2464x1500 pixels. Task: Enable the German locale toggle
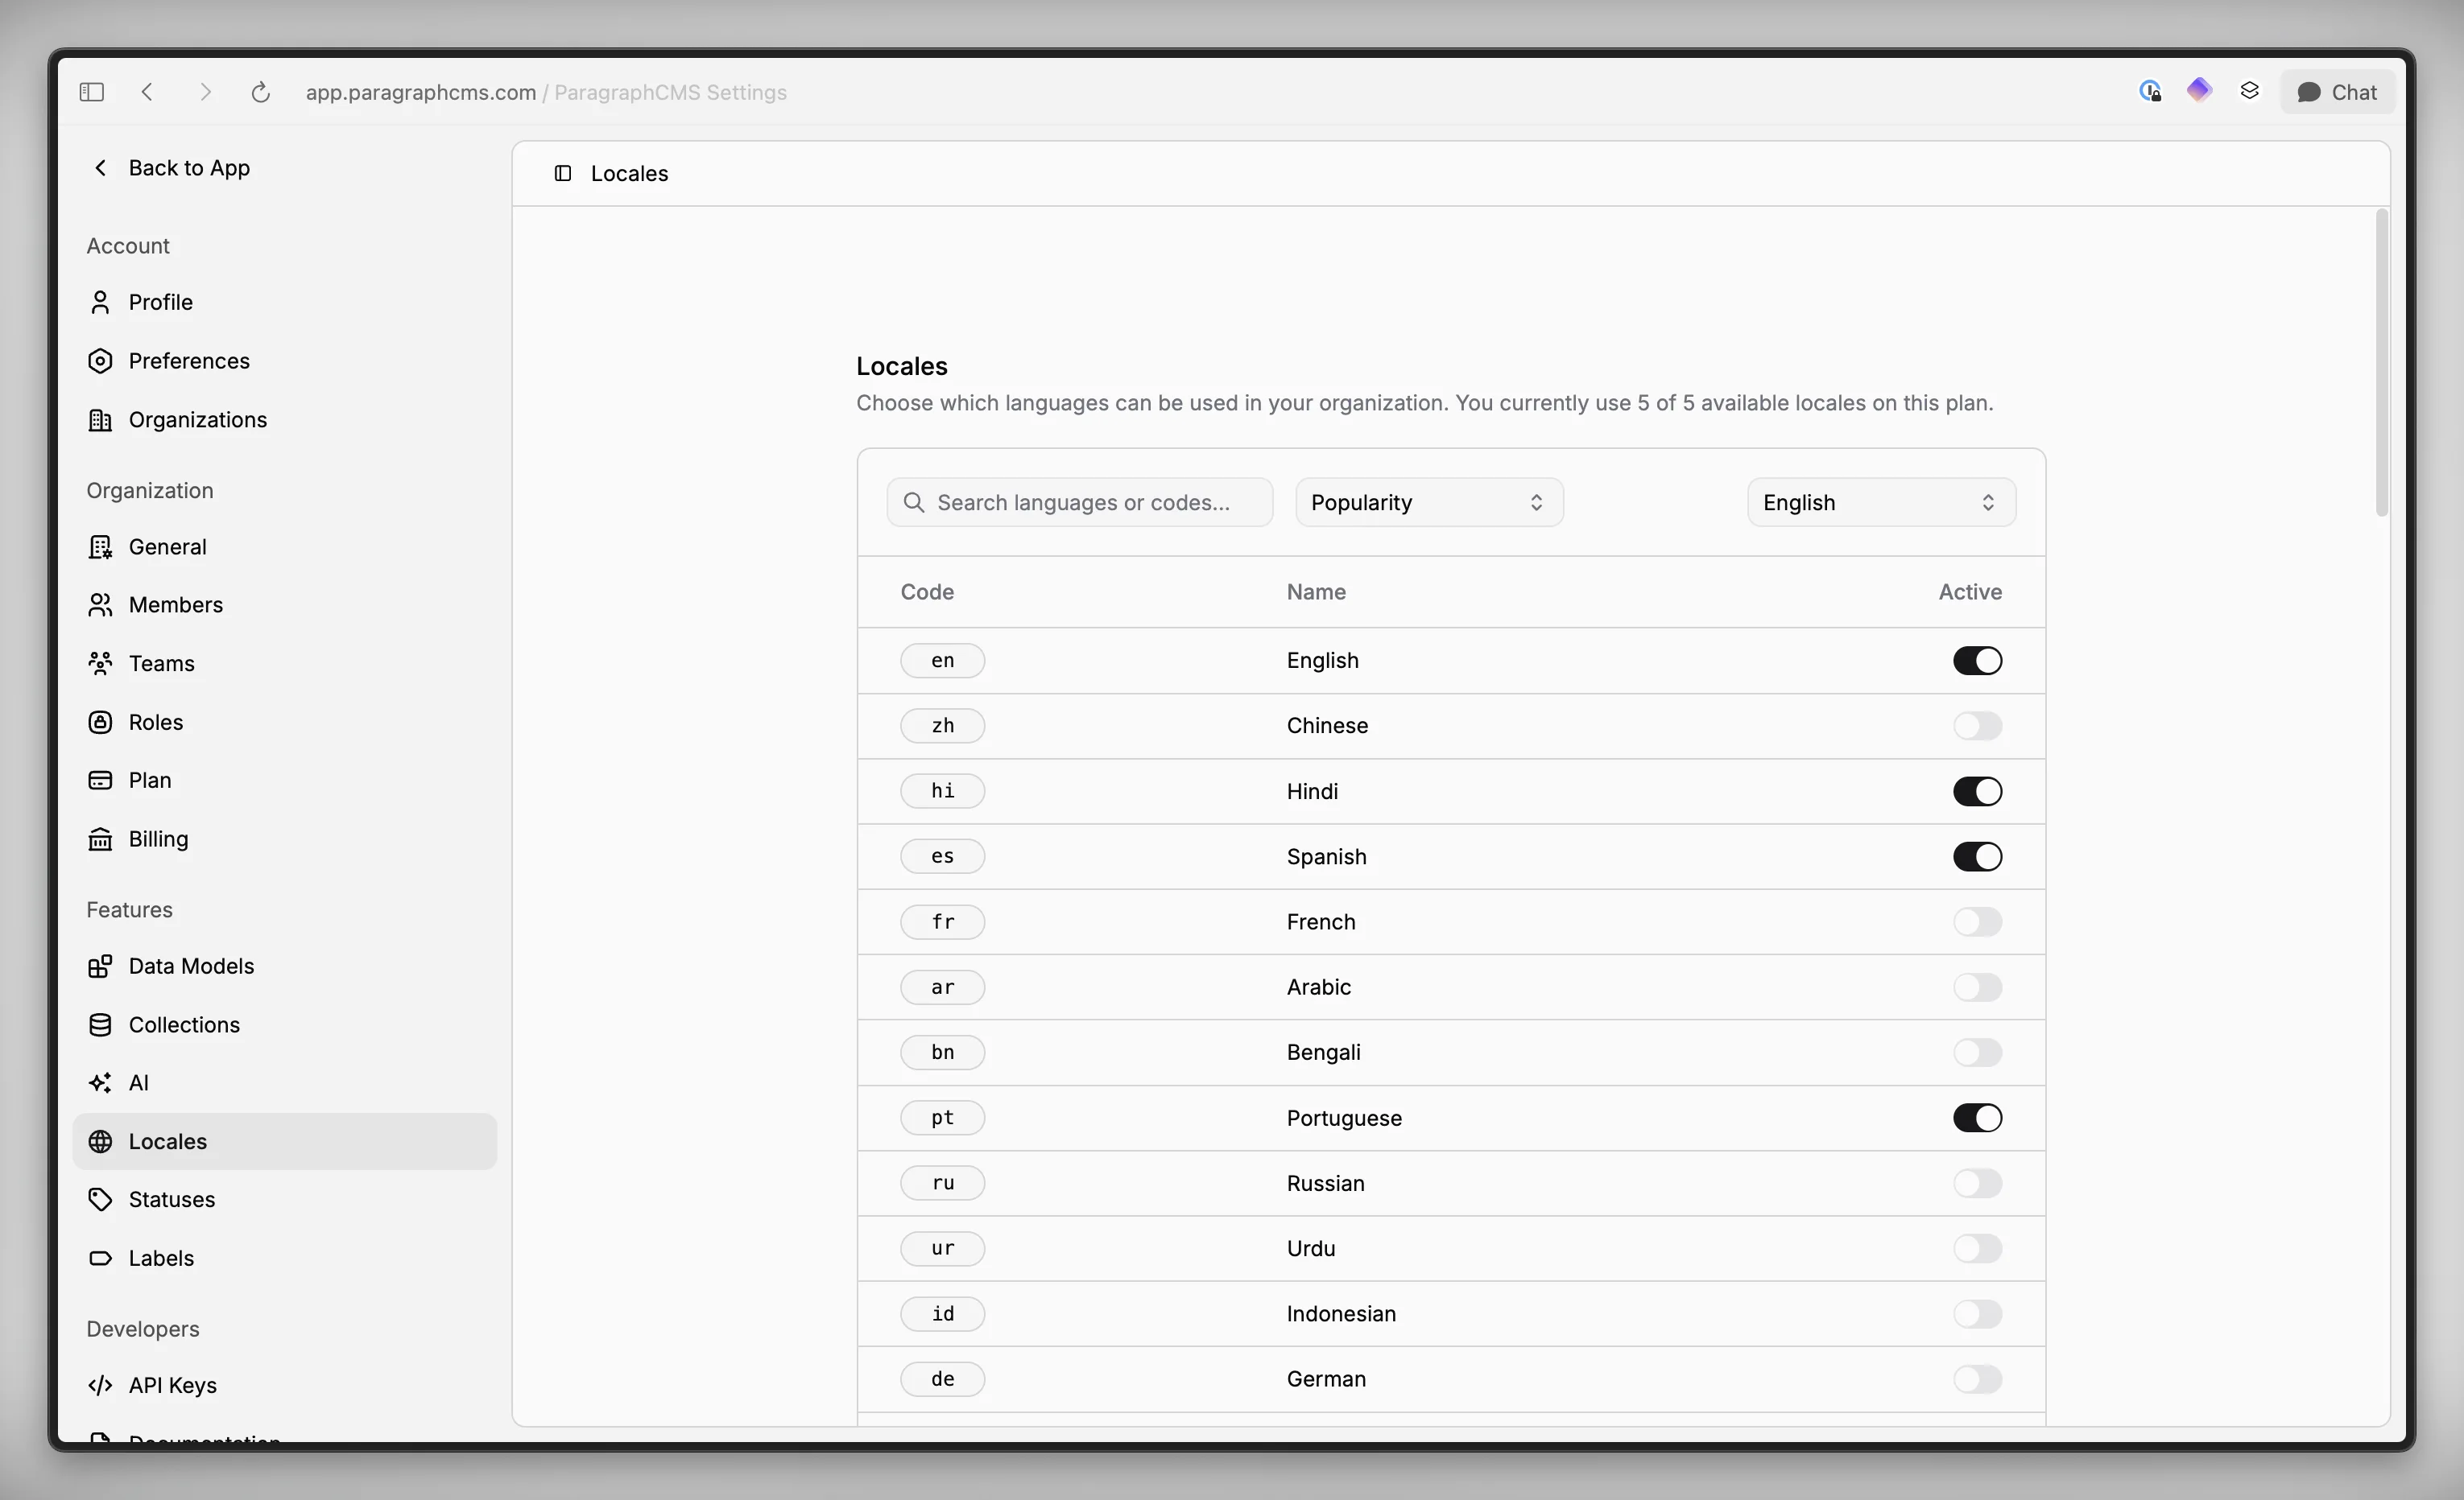click(x=1977, y=1379)
